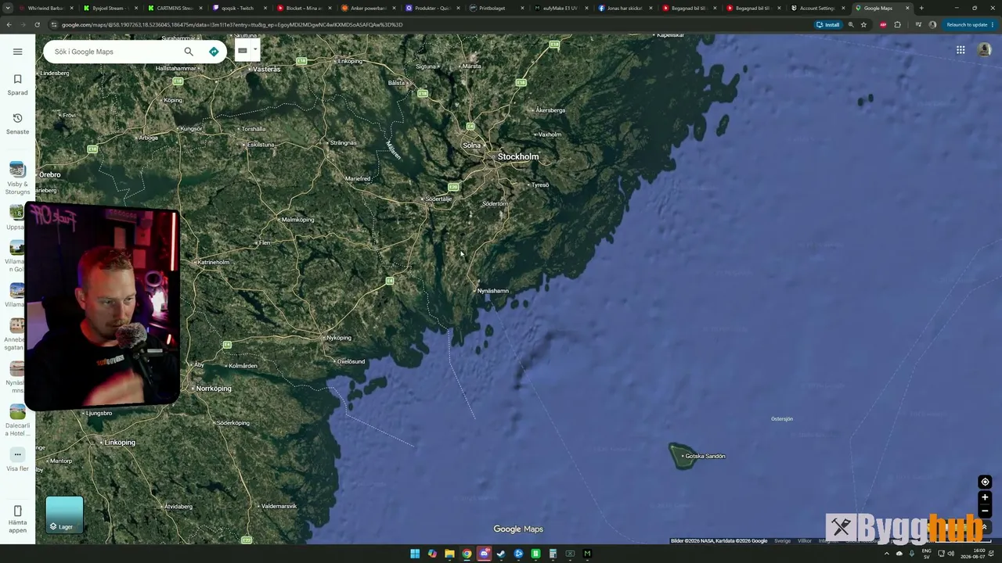Open the Windows Start menu
Screen dimensions: 1002x563
[x=415, y=554]
